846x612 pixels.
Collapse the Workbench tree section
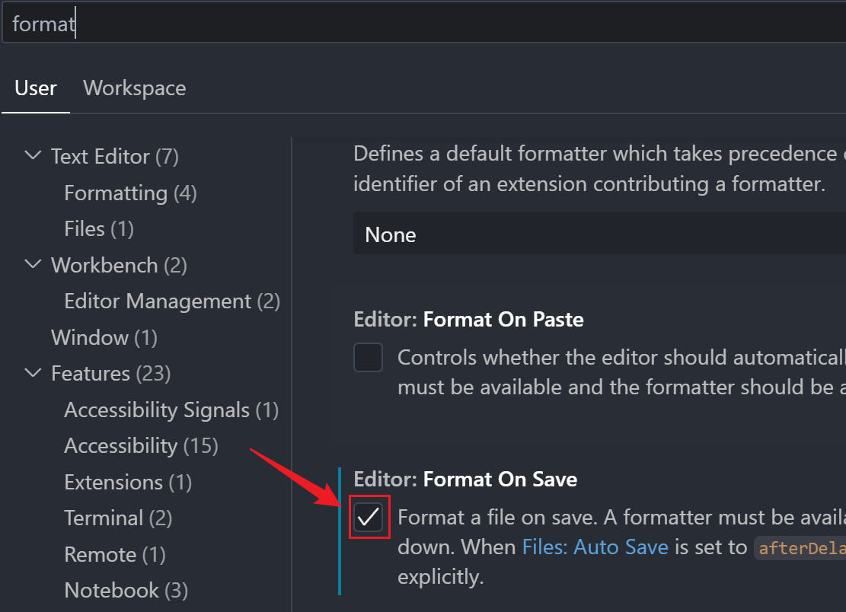(x=33, y=265)
